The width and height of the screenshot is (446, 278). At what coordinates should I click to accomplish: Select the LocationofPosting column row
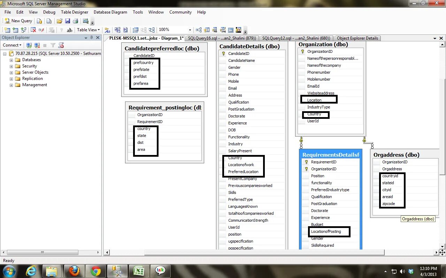point(330,231)
